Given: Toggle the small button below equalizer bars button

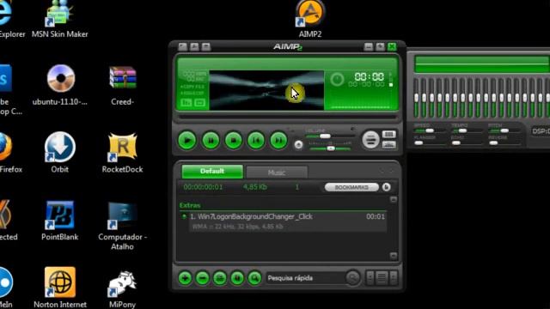Looking at the screenshot, I should tap(388, 145).
